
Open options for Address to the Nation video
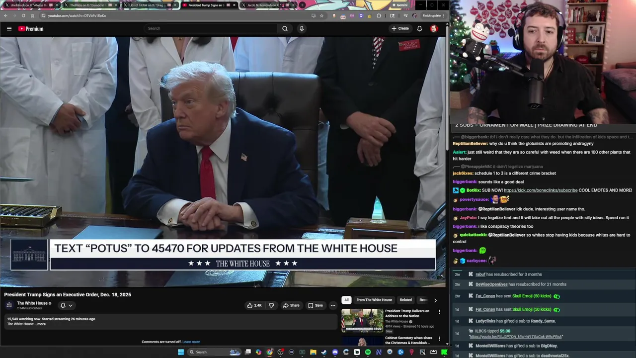click(439, 312)
